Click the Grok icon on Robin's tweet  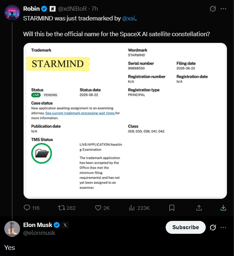213,9
